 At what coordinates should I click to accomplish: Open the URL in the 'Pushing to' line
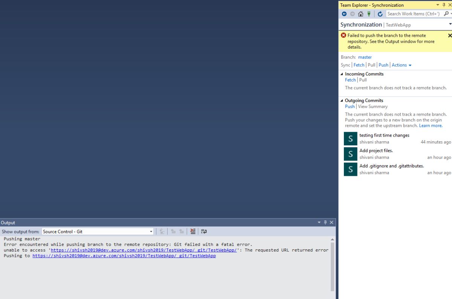pos(124,256)
